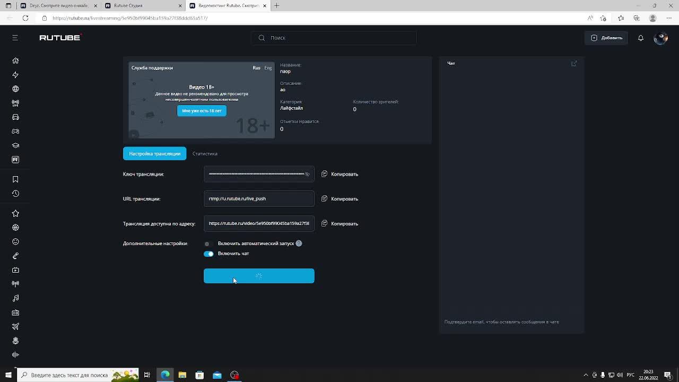Open the Rutube R logo sidebar icon
Image resolution: width=679 pixels, height=382 pixels.
click(15, 160)
